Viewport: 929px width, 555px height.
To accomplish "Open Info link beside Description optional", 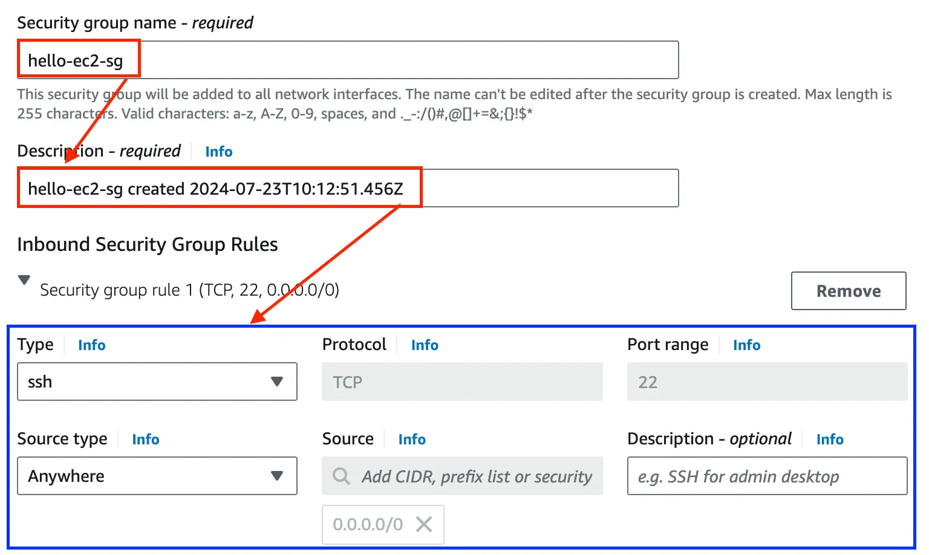I will click(x=830, y=440).
